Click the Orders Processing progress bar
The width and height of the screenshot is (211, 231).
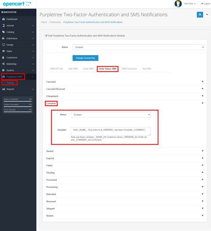coord(18,107)
